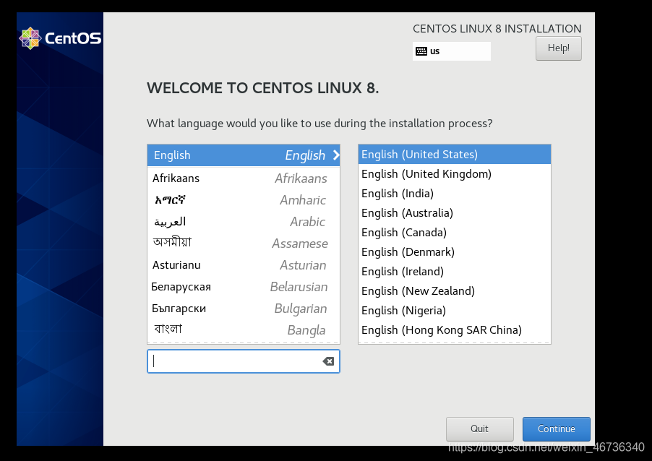Select the Bulgarian language row
The width and height of the screenshot is (652, 461).
(x=244, y=309)
